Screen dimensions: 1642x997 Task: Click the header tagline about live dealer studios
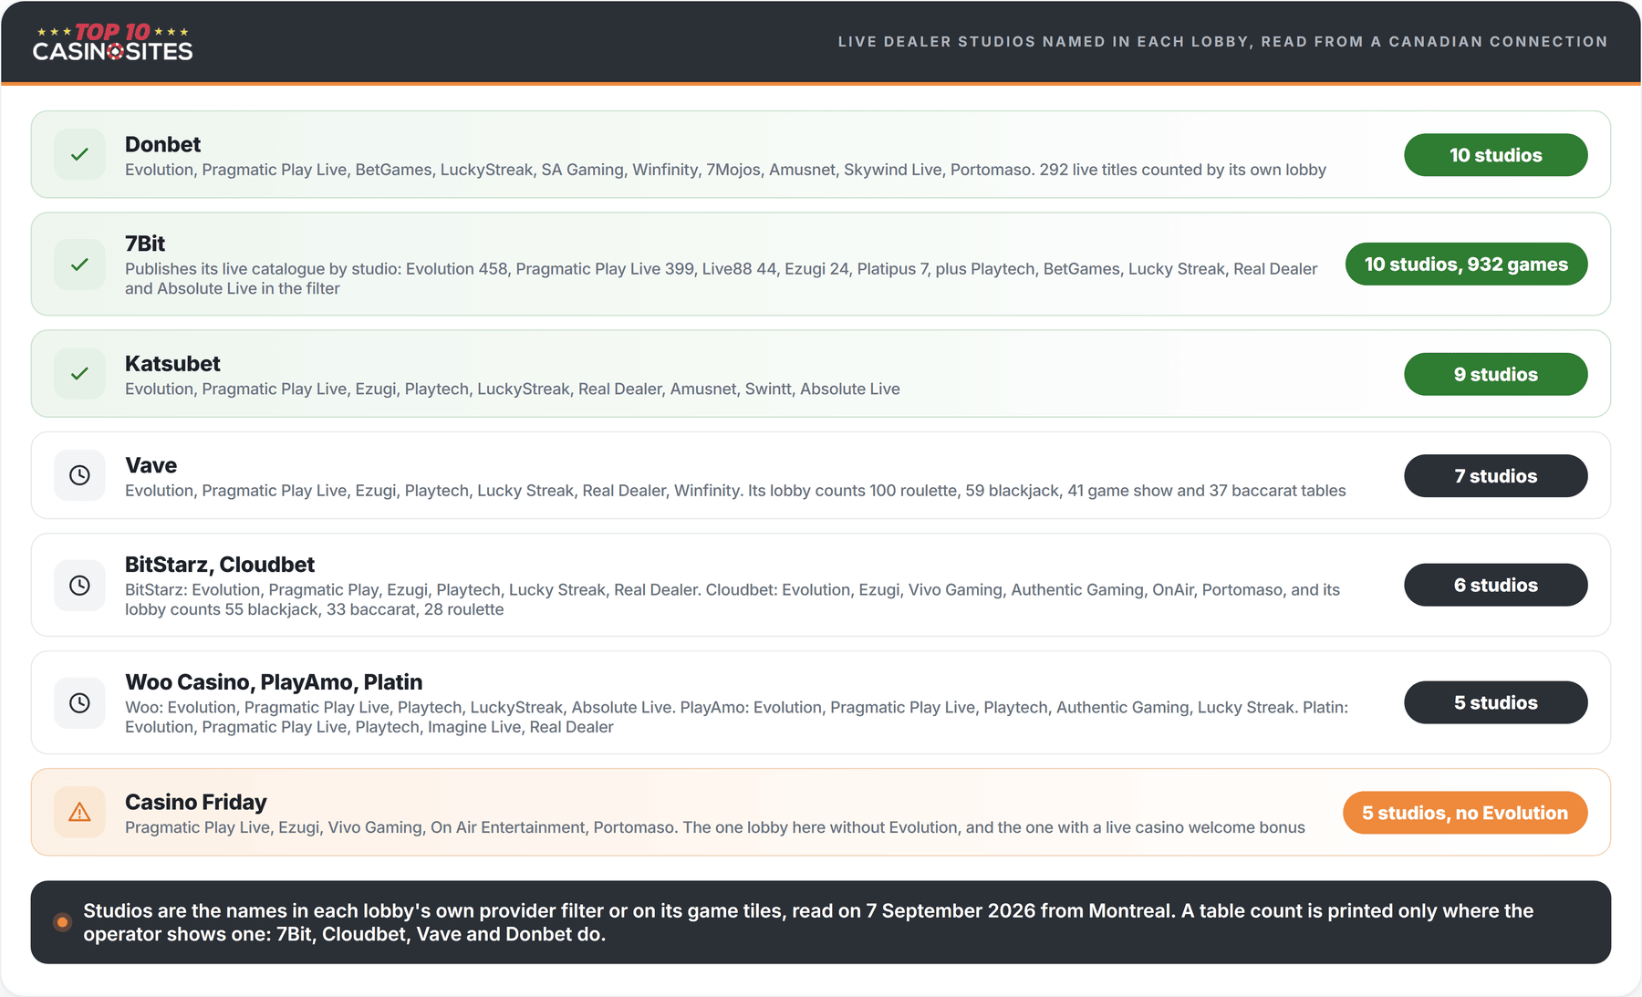click(1222, 42)
